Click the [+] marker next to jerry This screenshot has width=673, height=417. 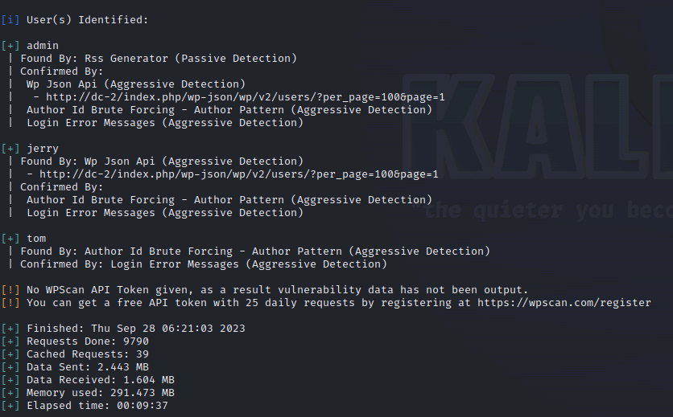pos(10,148)
